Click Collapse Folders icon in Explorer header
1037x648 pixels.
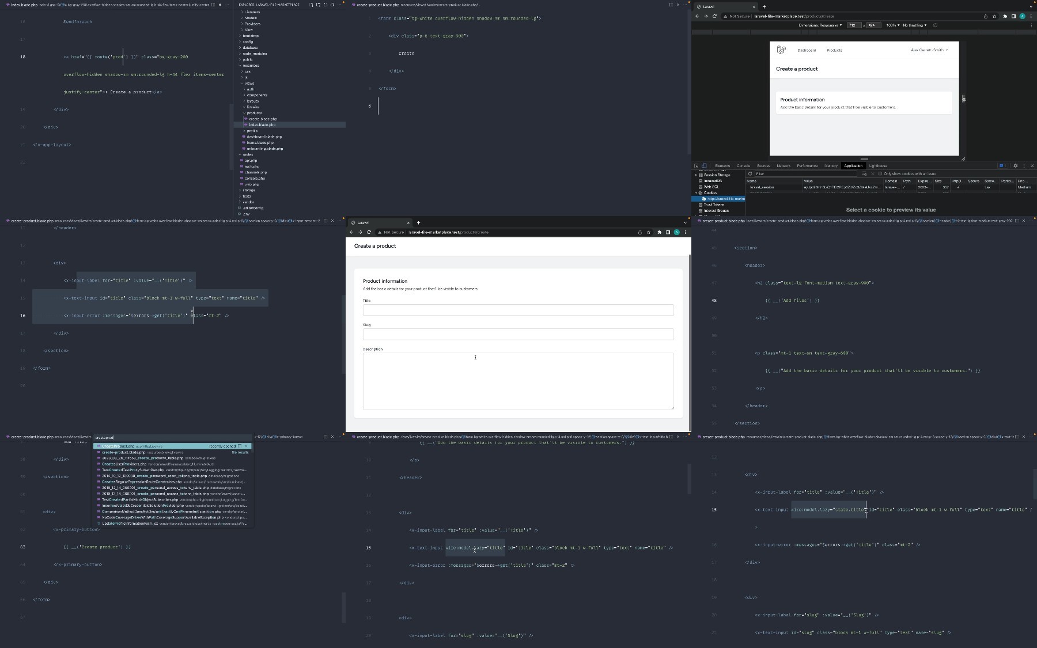(332, 5)
